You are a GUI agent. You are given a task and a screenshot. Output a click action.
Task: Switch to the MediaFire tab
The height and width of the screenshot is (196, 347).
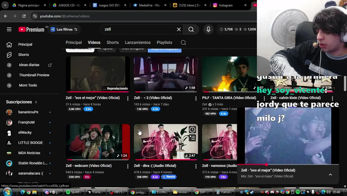[x=149, y=5]
